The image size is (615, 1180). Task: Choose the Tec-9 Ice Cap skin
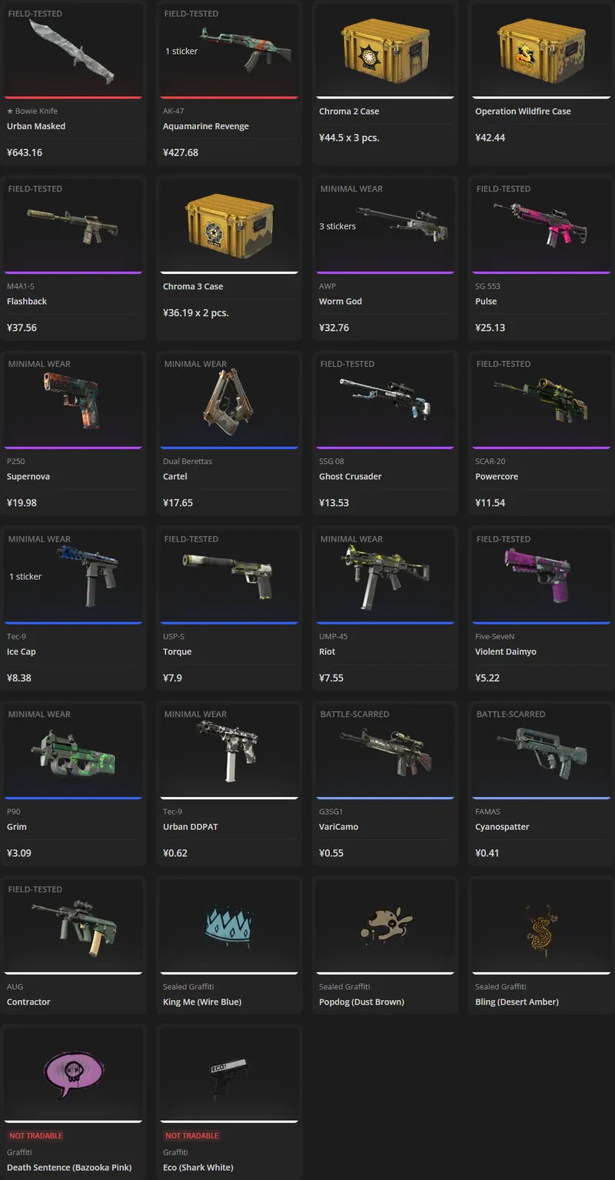tap(73, 608)
